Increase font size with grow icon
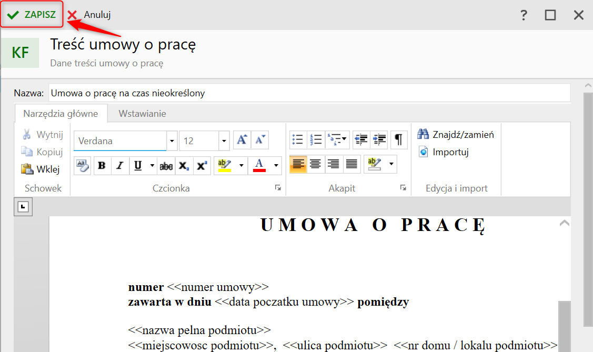Screen dimensions: 593x352 242,140
